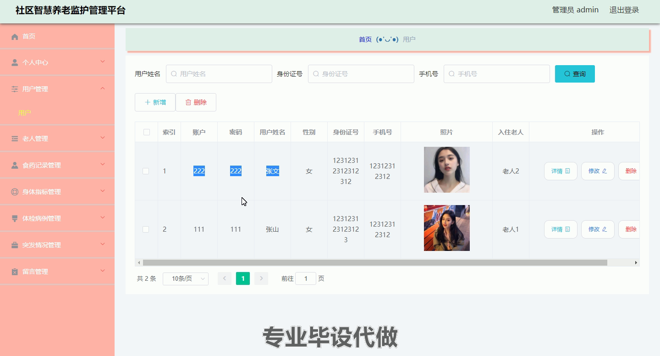Select the 用户 submenu item
660x356 pixels.
(25, 112)
